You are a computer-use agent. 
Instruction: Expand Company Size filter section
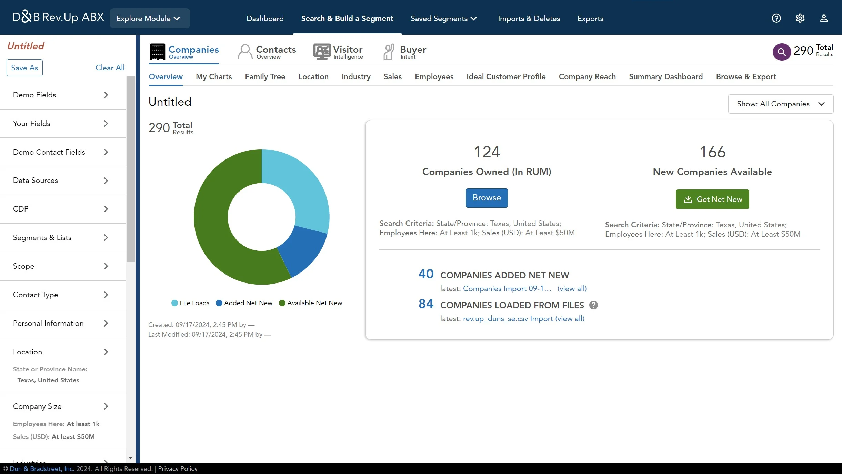pos(63,406)
